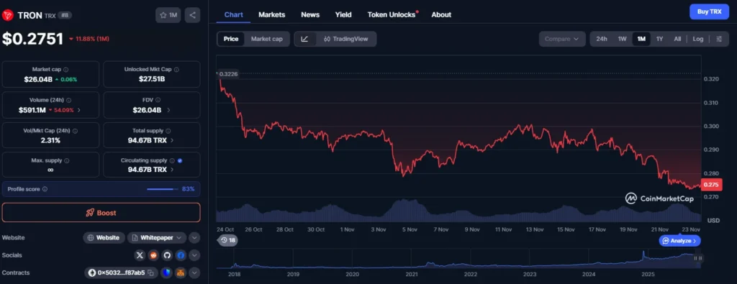Viewport: 737px width, 284px height.
Task: Click the TRON logo icon
Action: click(x=7, y=16)
